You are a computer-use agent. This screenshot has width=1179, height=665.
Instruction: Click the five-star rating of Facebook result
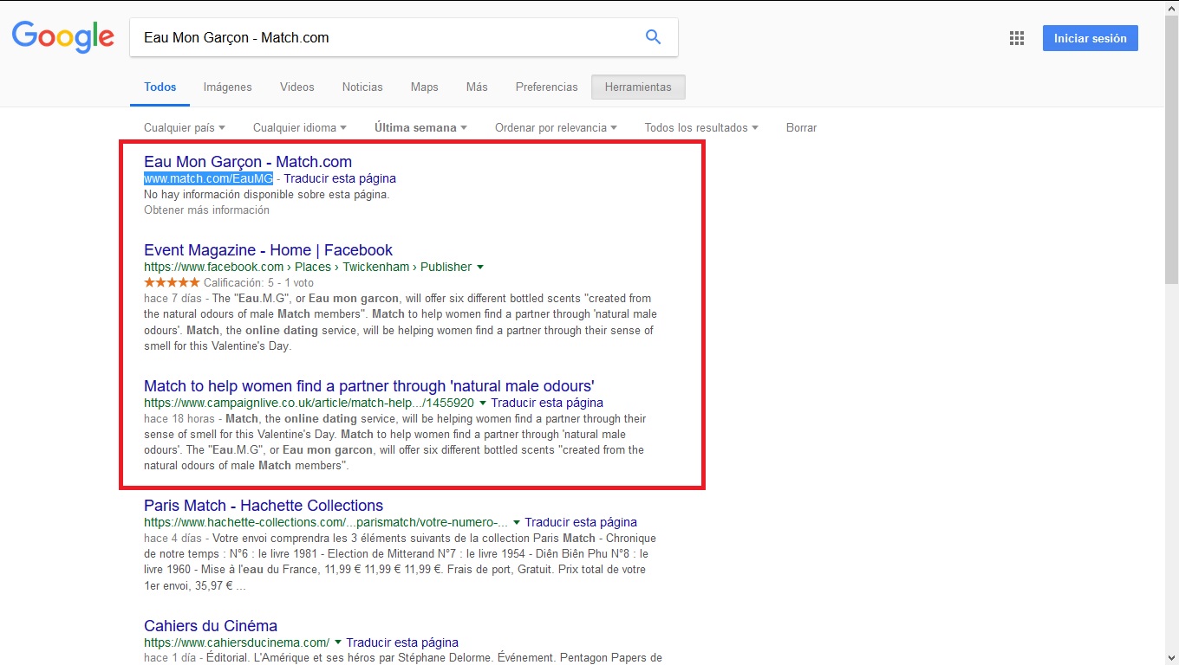(x=172, y=282)
